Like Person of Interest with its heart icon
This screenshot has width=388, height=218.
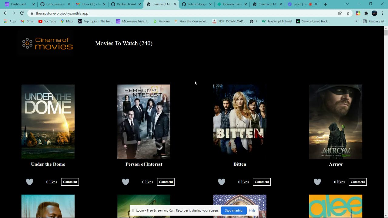tap(125, 182)
